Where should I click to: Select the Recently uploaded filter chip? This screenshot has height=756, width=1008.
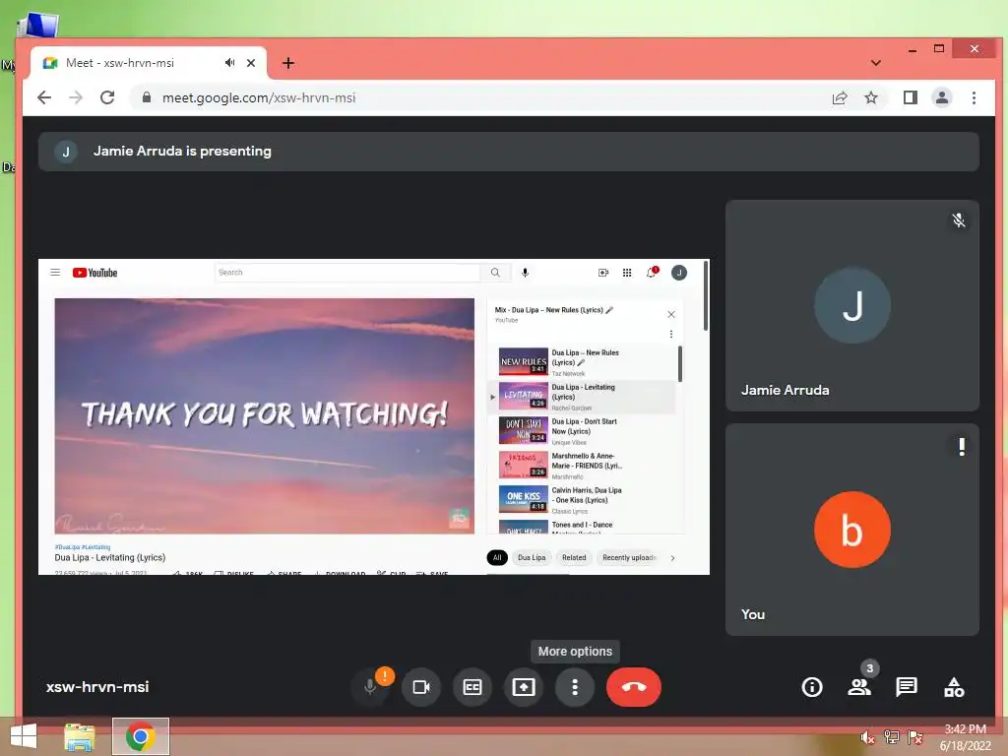point(629,557)
